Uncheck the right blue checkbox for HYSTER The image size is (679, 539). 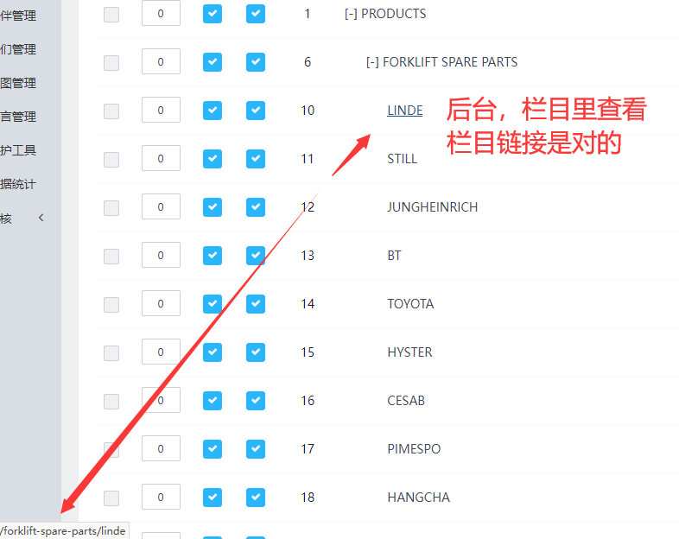click(256, 352)
